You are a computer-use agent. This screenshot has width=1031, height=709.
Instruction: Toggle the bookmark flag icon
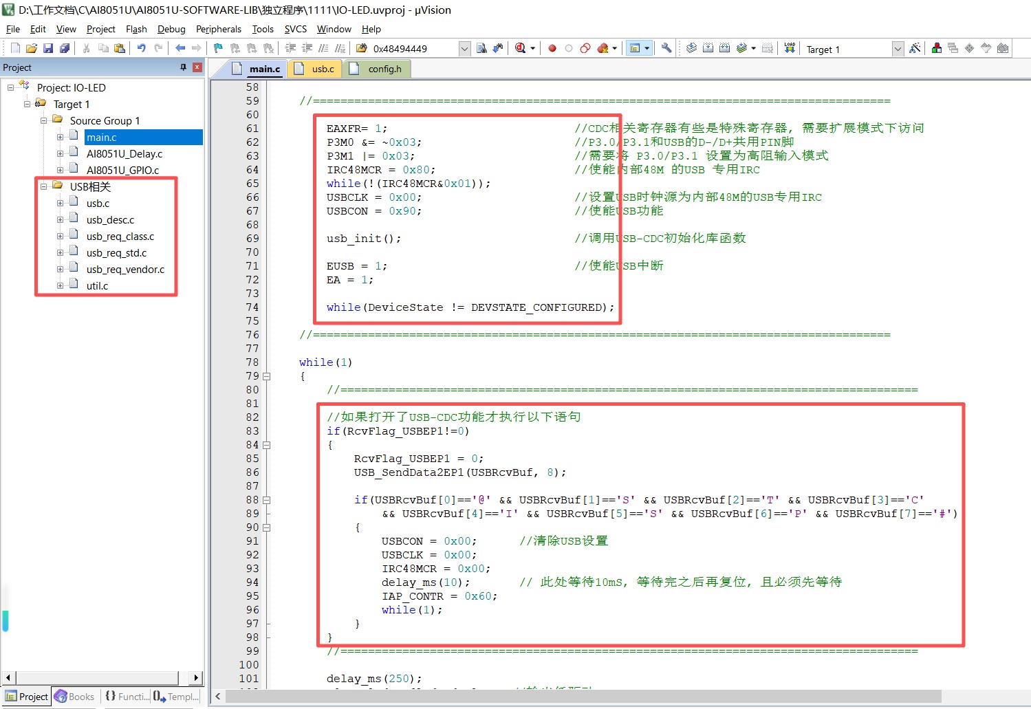(x=218, y=48)
